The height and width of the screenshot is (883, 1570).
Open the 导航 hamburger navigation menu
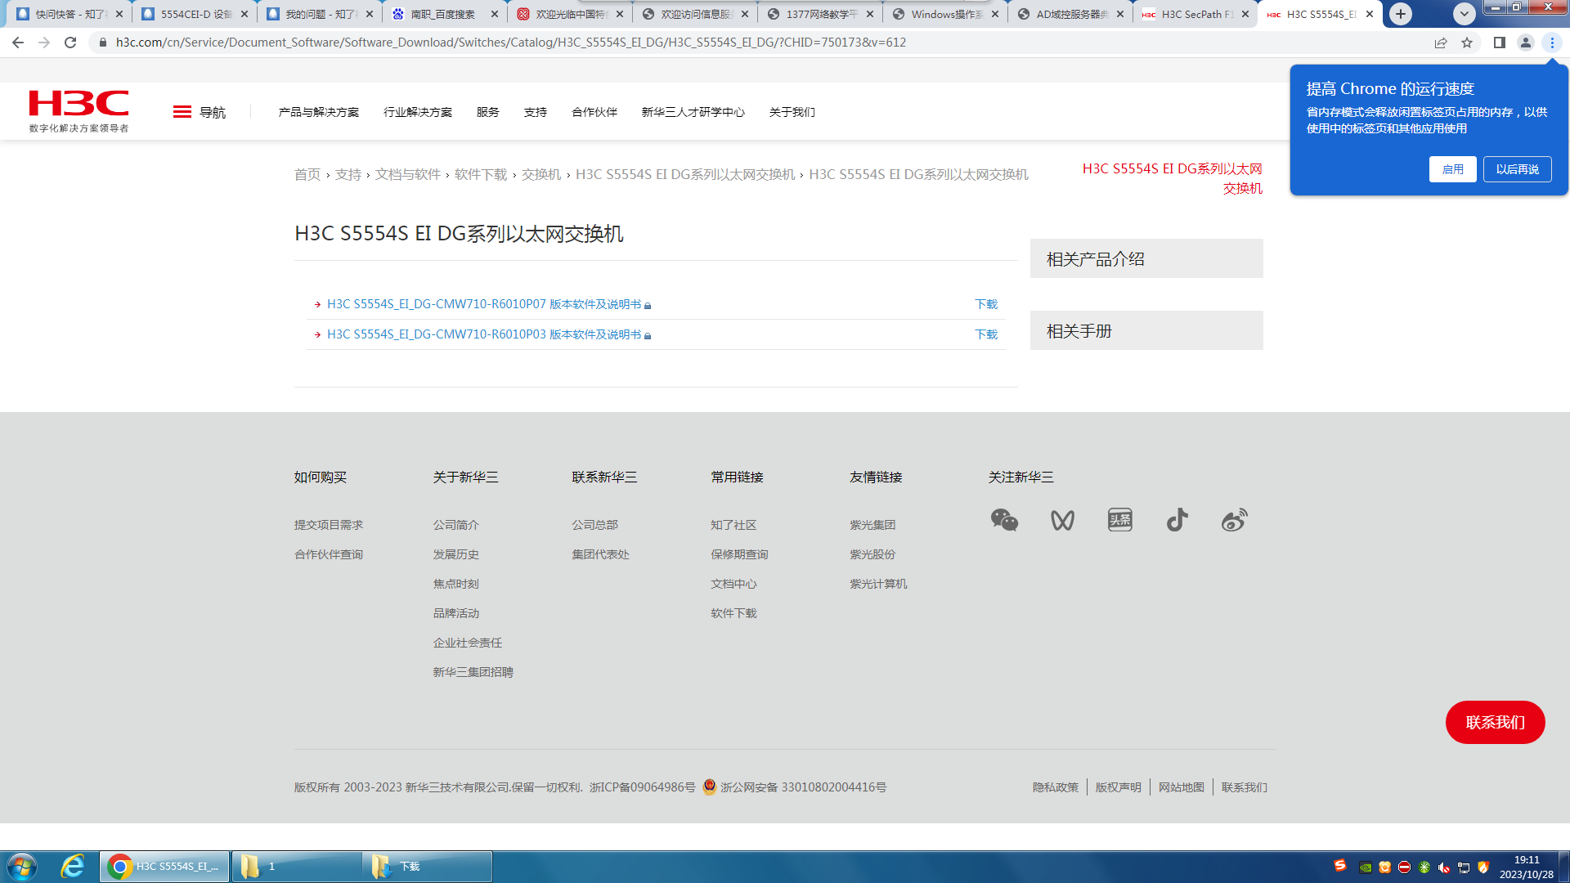point(199,112)
